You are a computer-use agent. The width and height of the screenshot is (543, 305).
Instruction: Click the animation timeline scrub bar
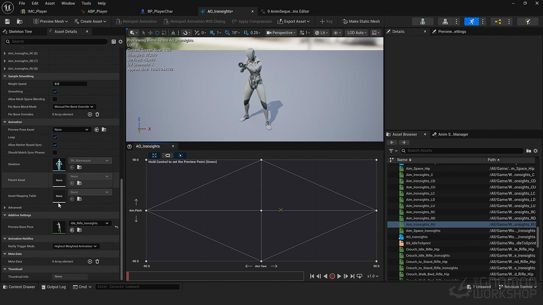pos(216,276)
